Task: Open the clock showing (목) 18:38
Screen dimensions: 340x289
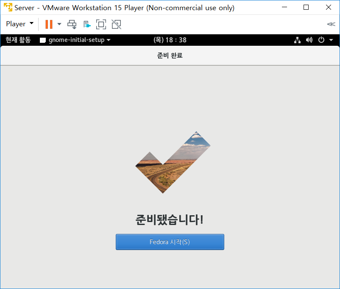Action: point(170,40)
